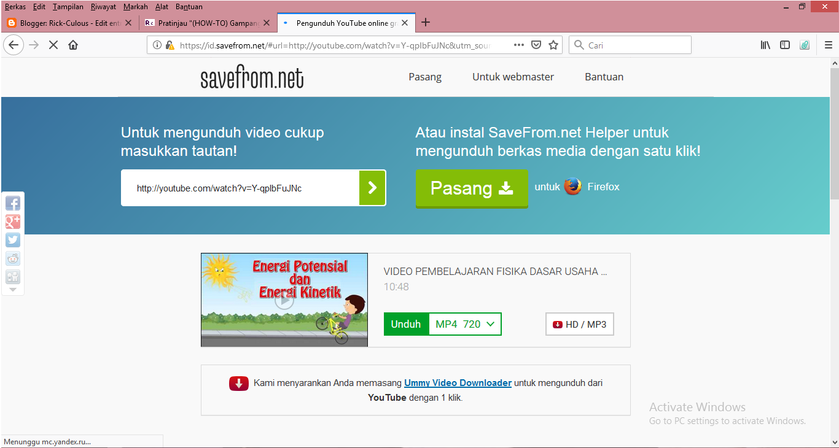Click the scrollbar up arrow
Screen dimensions: 839x448
[x=834, y=63]
